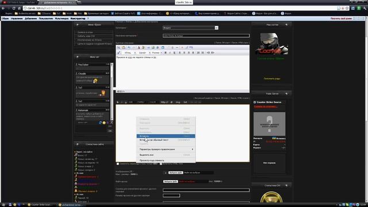Click the archive size input field
The height and width of the screenshot is (207, 368).
(171, 195)
